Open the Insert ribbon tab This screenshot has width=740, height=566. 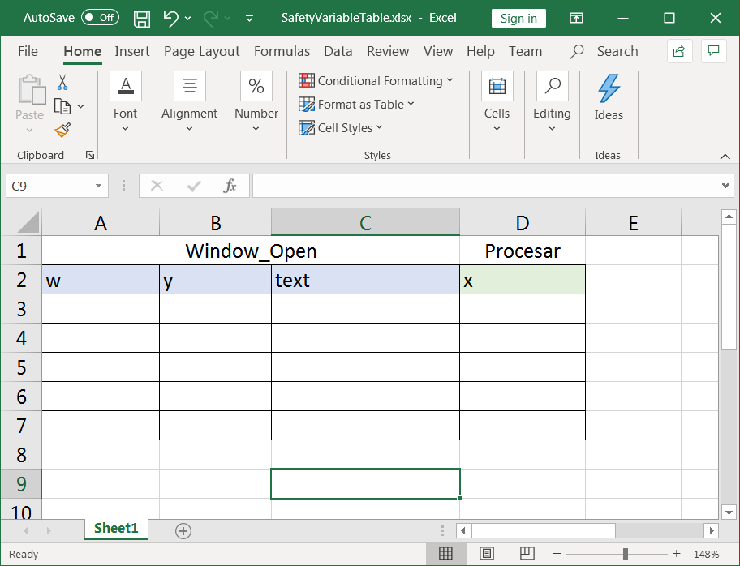point(131,51)
